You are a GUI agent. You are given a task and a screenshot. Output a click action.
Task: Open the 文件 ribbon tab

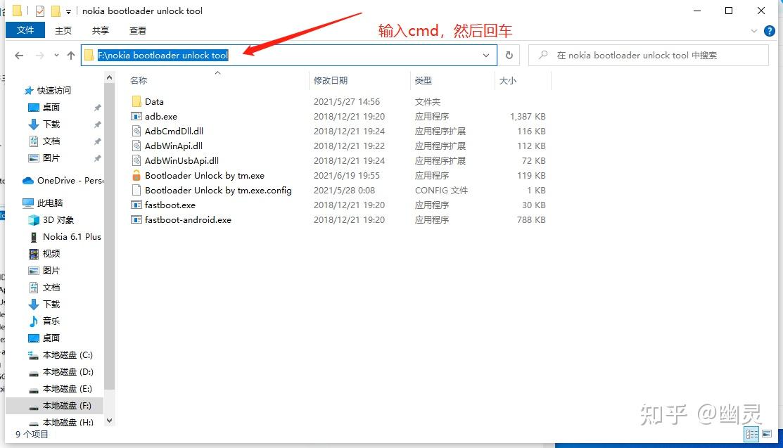[25, 30]
